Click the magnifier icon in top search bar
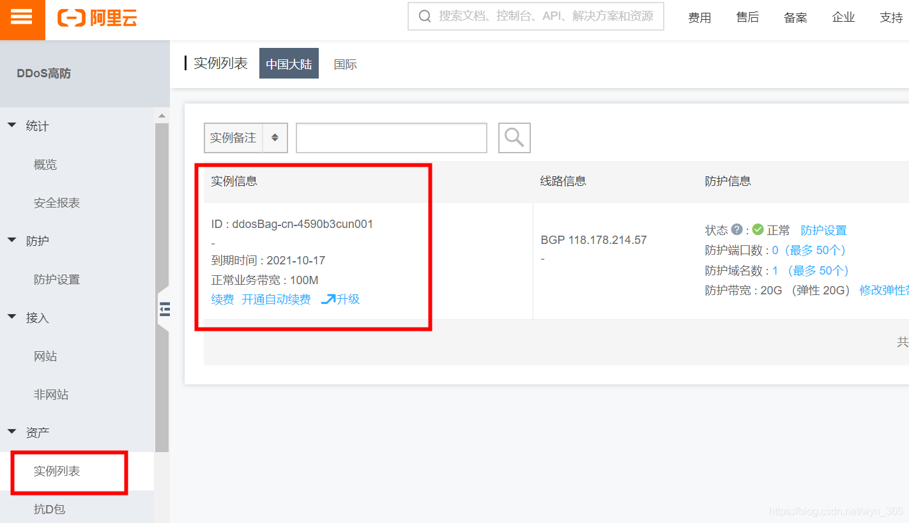Viewport: 909px width, 523px height. coord(425,16)
